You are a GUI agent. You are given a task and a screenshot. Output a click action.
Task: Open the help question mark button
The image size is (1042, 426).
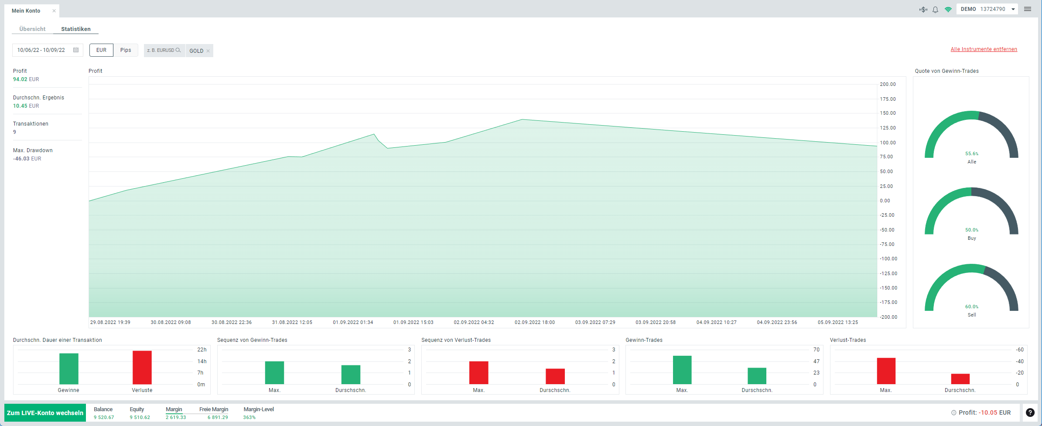click(x=1030, y=412)
